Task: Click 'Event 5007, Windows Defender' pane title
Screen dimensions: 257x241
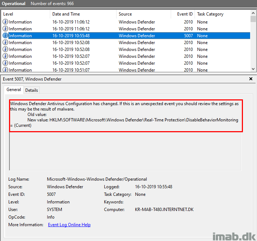Action: 32,79
